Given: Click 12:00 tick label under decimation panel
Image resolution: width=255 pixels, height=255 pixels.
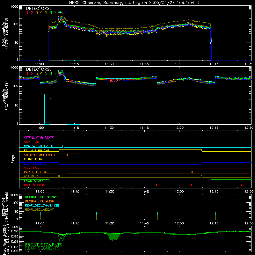Looking at the screenshot, I should [x=179, y=223].
